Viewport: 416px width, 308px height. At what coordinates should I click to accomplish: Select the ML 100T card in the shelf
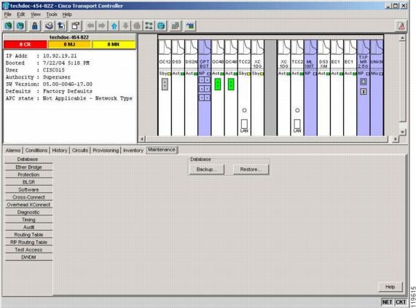(x=310, y=87)
